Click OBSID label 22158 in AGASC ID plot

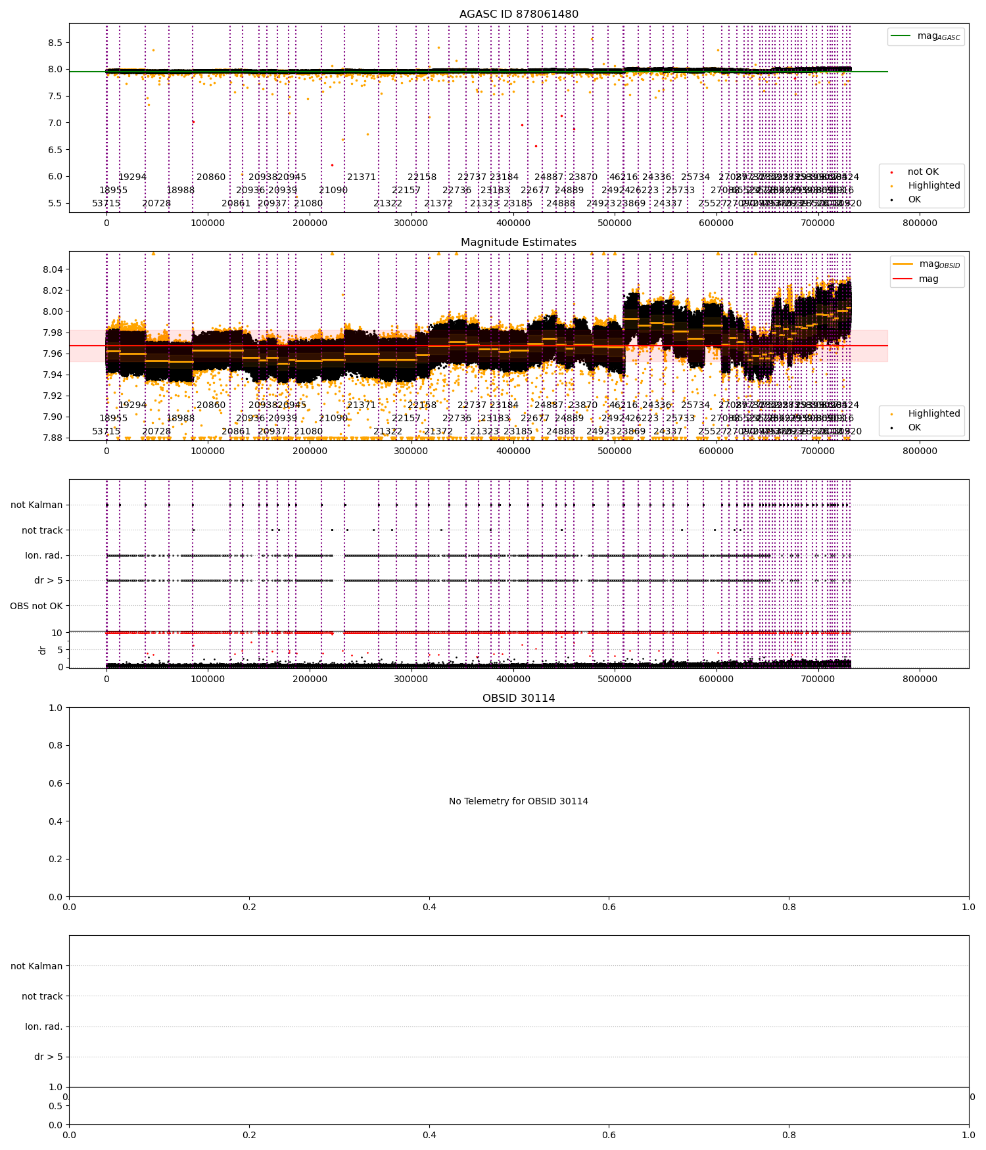tap(422, 177)
